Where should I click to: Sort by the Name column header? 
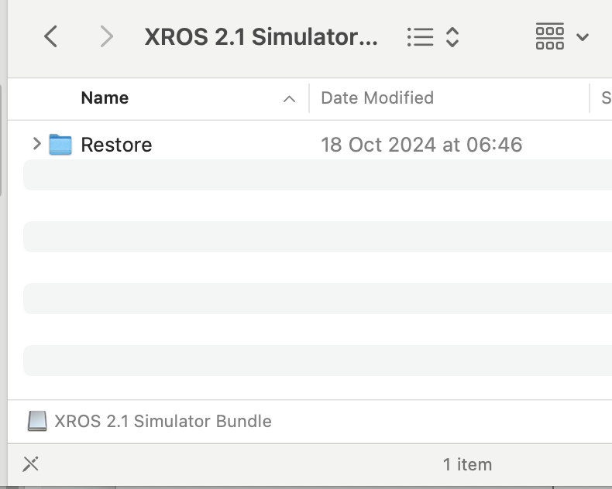click(105, 98)
